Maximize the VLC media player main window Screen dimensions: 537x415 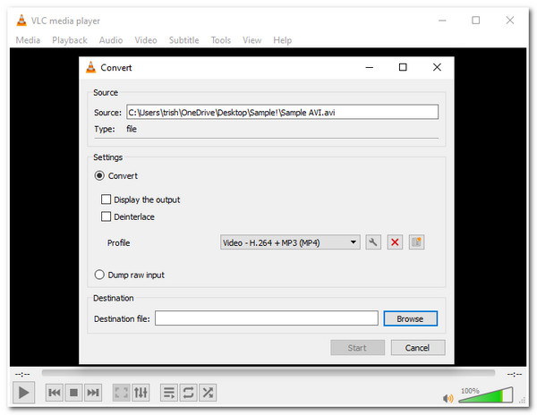pos(476,21)
